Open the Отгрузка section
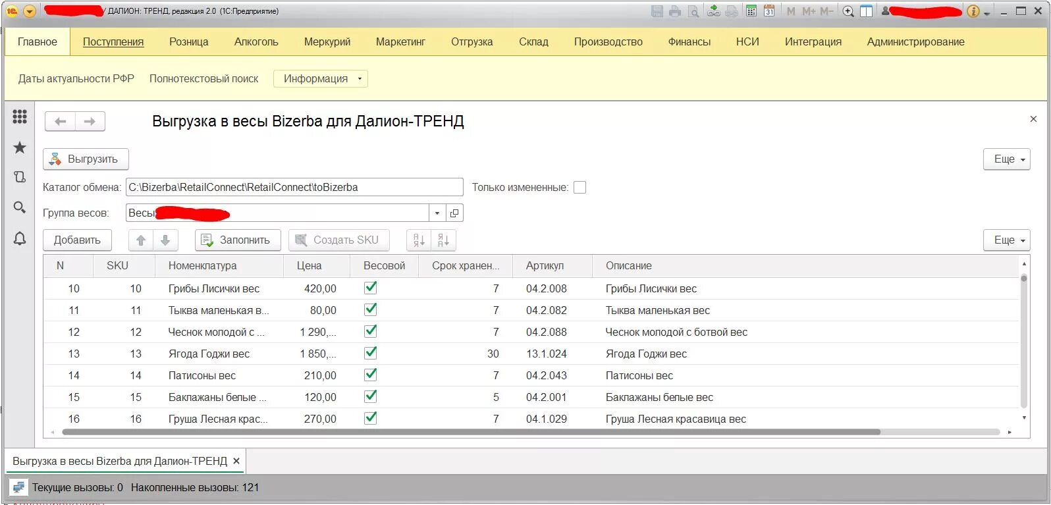The height and width of the screenshot is (505, 1051). (472, 41)
